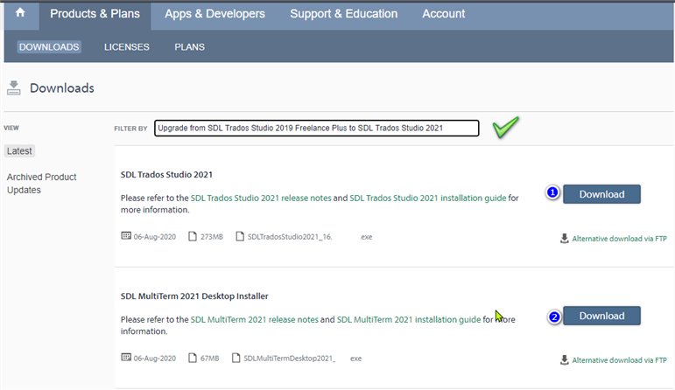Open the Apps & Developers tab

(214, 14)
